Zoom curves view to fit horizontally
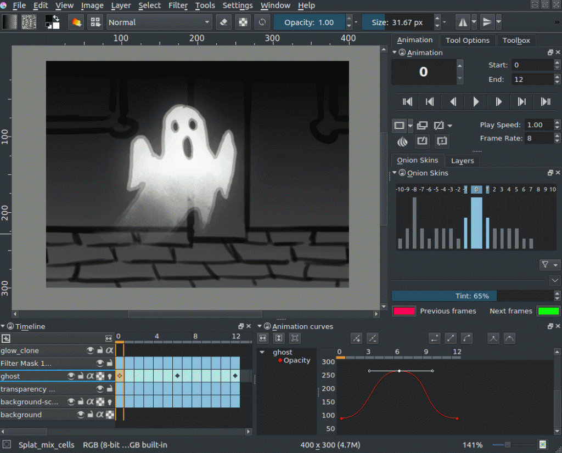562x453 pixels. click(263, 338)
